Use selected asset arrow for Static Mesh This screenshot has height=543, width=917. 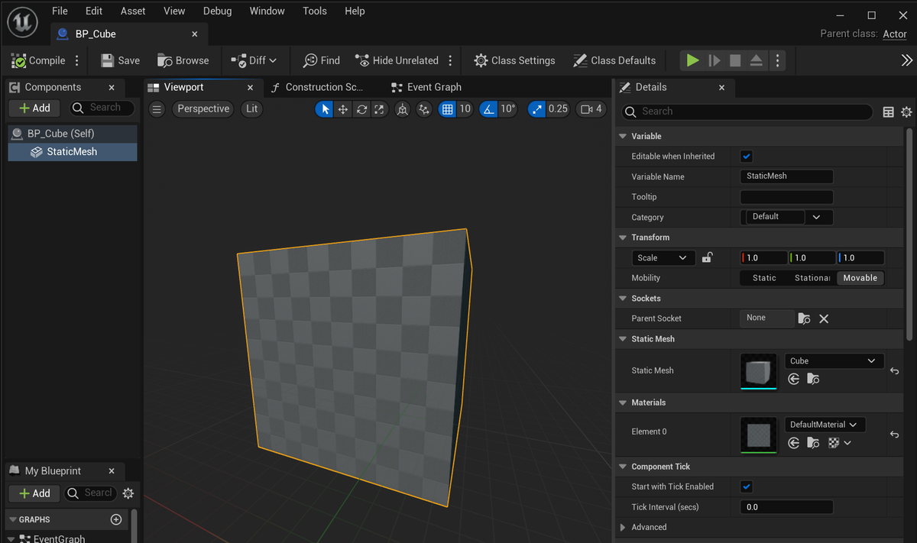794,379
